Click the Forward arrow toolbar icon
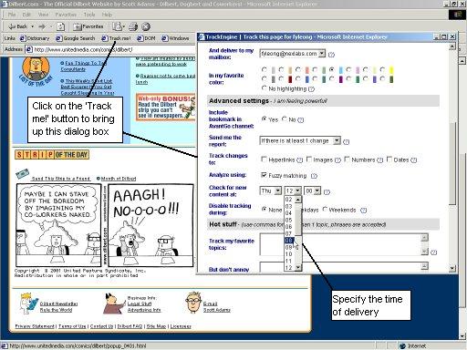Viewport: 467px width, 350px height. [42, 26]
